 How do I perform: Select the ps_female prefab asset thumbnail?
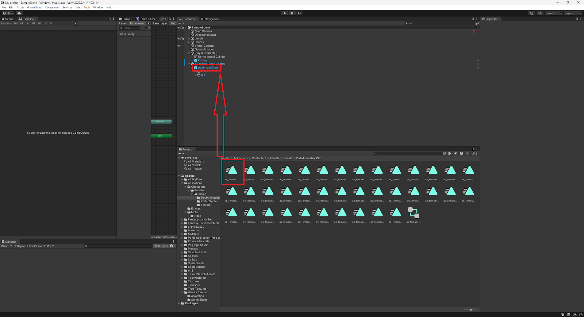(x=414, y=212)
